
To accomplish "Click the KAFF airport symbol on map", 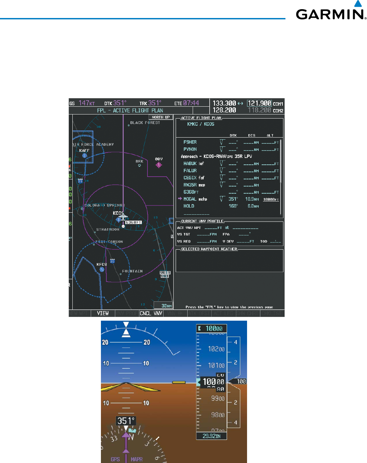I will 85,156.
